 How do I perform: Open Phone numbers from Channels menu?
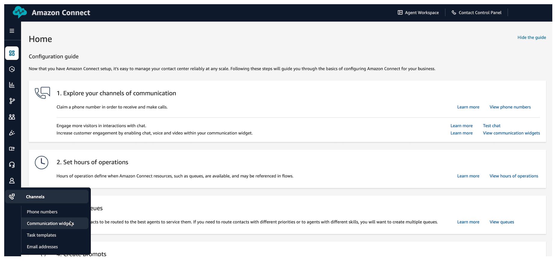pyautogui.click(x=42, y=212)
